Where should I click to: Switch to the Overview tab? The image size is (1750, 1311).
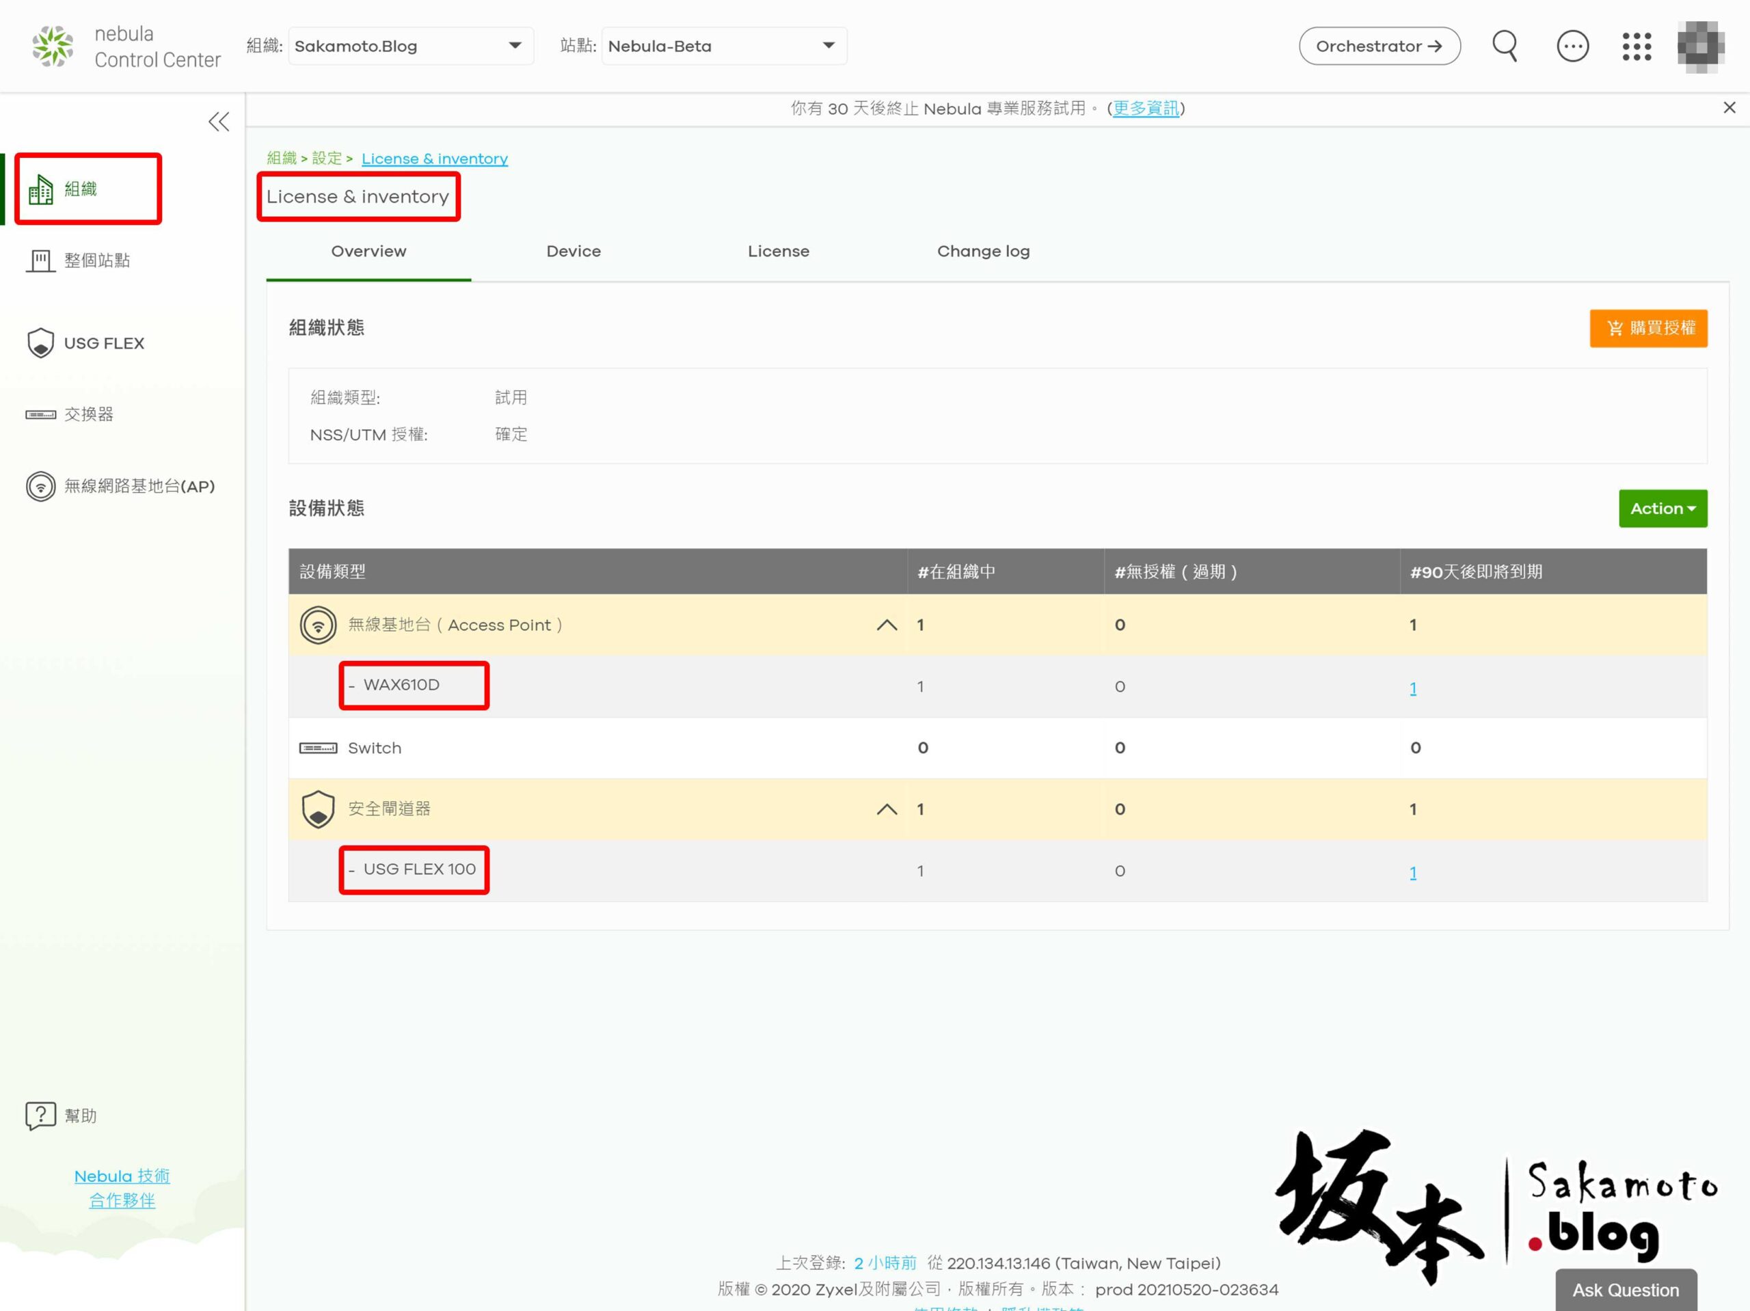point(368,252)
